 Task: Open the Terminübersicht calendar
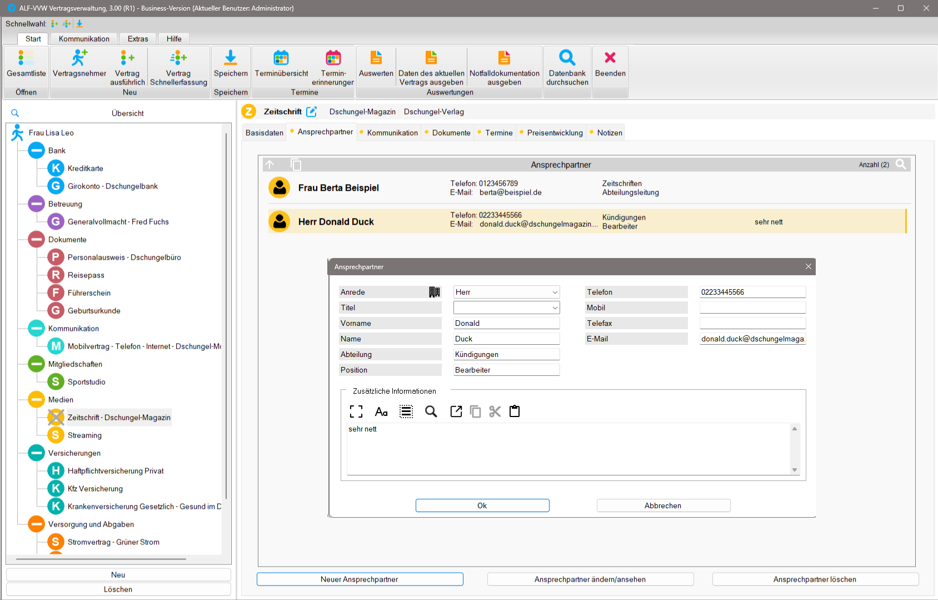pos(281,58)
